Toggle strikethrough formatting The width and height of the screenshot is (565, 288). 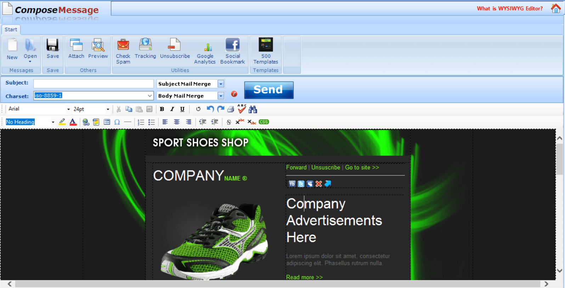229,122
